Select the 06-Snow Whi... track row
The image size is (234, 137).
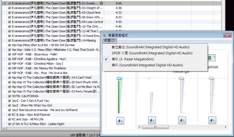pos(57,17)
